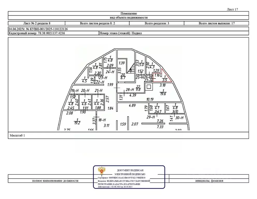This screenshot has height=199, width=257.
Task: Click the 'Помещение' header cell
Action: click(x=128, y=13)
